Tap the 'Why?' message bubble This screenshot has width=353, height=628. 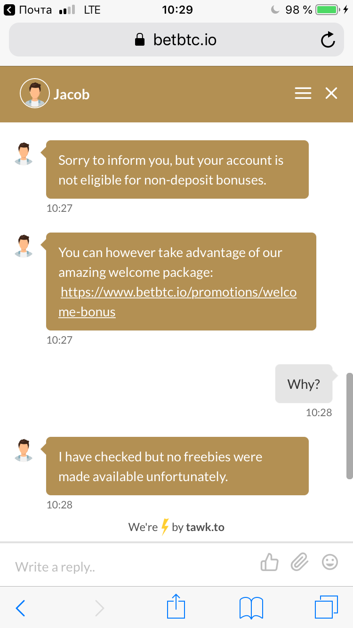[x=304, y=384]
